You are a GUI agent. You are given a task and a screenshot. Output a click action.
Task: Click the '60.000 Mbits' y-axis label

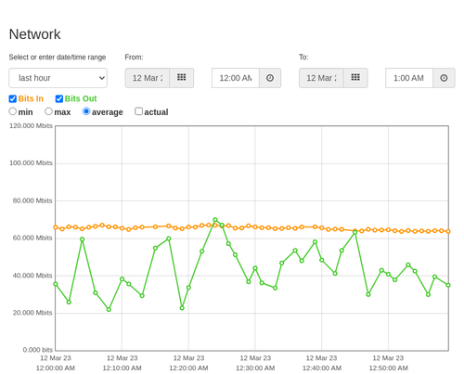[x=32, y=238]
